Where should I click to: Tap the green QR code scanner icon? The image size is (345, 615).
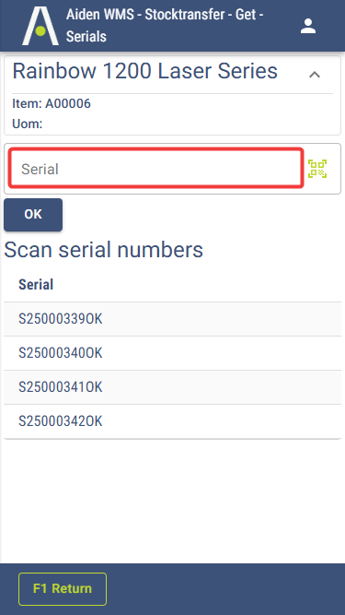pyautogui.click(x=317, y=169)
